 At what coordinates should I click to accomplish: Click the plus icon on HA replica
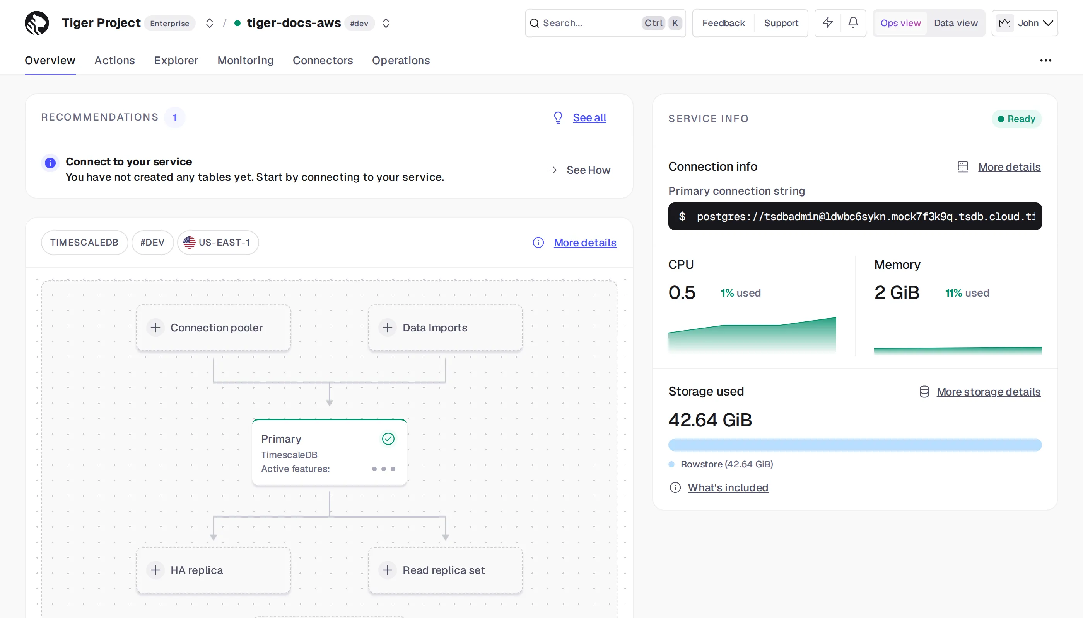pos(155,570)
